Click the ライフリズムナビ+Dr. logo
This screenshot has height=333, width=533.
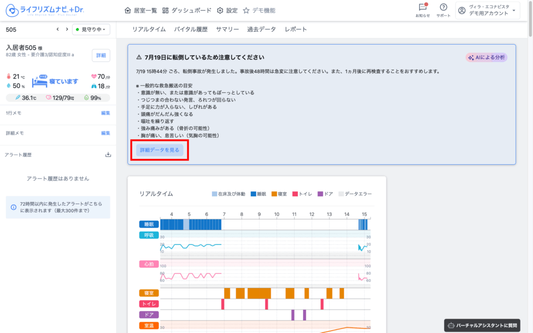pyautogui.click(x=45, y=10)
